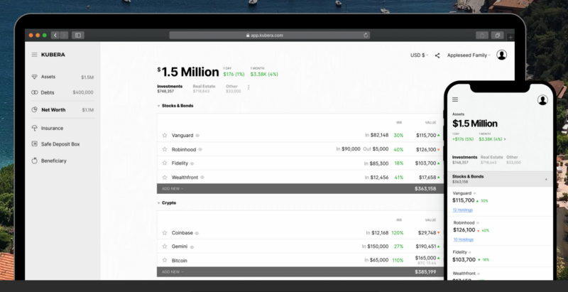Screen dimensions: 568x292
Task: Click the Wealthfront $17,658 value cell
Action: (427, 177)
